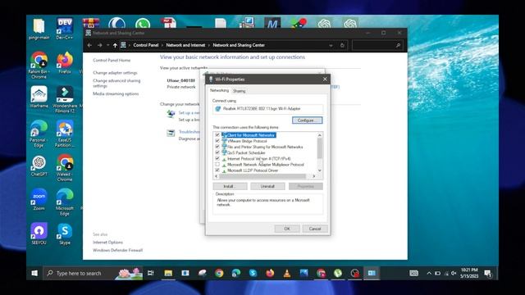Screen dimensions: 525x295
Task: Toggle File and Printer Sharing checkbox
Action: point(217,147)
